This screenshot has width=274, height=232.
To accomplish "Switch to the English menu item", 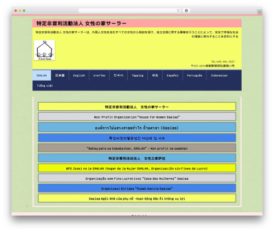I will 79,75.
